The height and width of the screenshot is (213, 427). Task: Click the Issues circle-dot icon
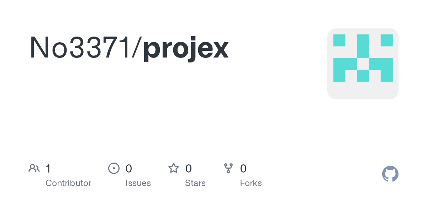click(x=114, y=168)
